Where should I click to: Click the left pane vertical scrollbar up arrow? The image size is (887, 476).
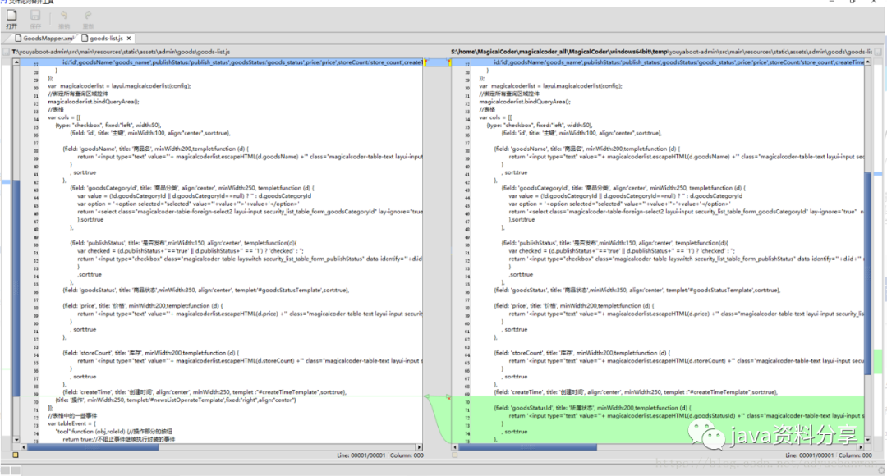coord(16,62)
